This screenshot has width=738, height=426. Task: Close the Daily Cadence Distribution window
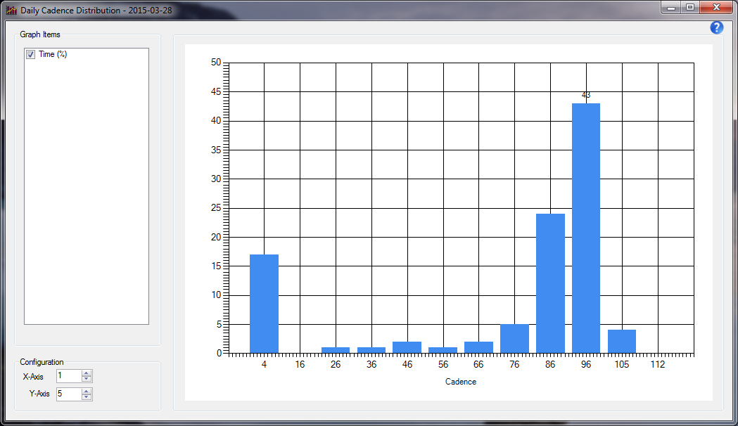click(715, 8)
